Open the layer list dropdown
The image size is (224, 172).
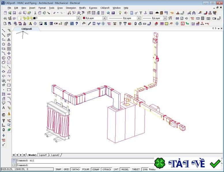pos(78,18)
